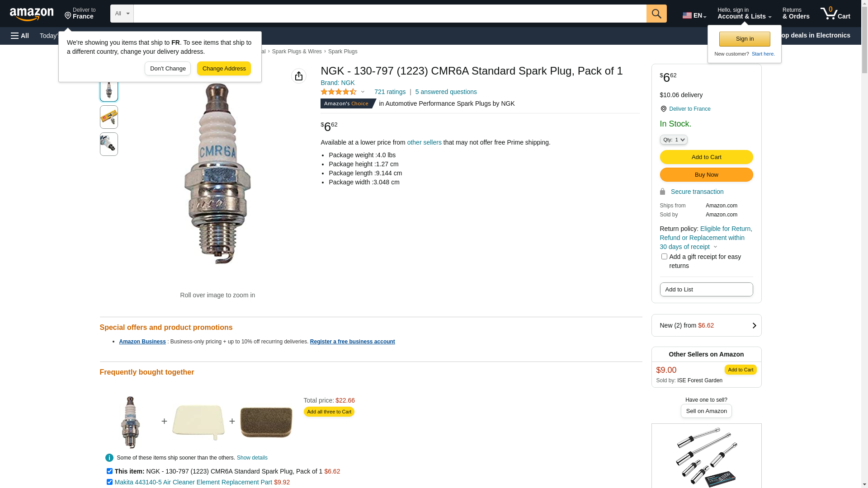Screen dimensions: 868x488
Task: Click into the Amazon search field
Action: pyautogui.click(x=390, y=14)
